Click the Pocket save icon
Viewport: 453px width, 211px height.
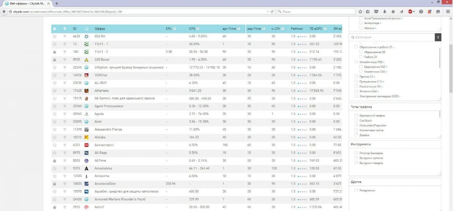[376, 12]
